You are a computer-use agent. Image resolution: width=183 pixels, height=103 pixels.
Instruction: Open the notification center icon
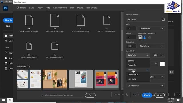click(x=178, y=100)
